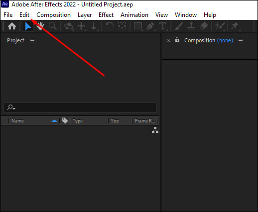
Task: Select the Rectangle shape tool
Action: tap(138, 26)
